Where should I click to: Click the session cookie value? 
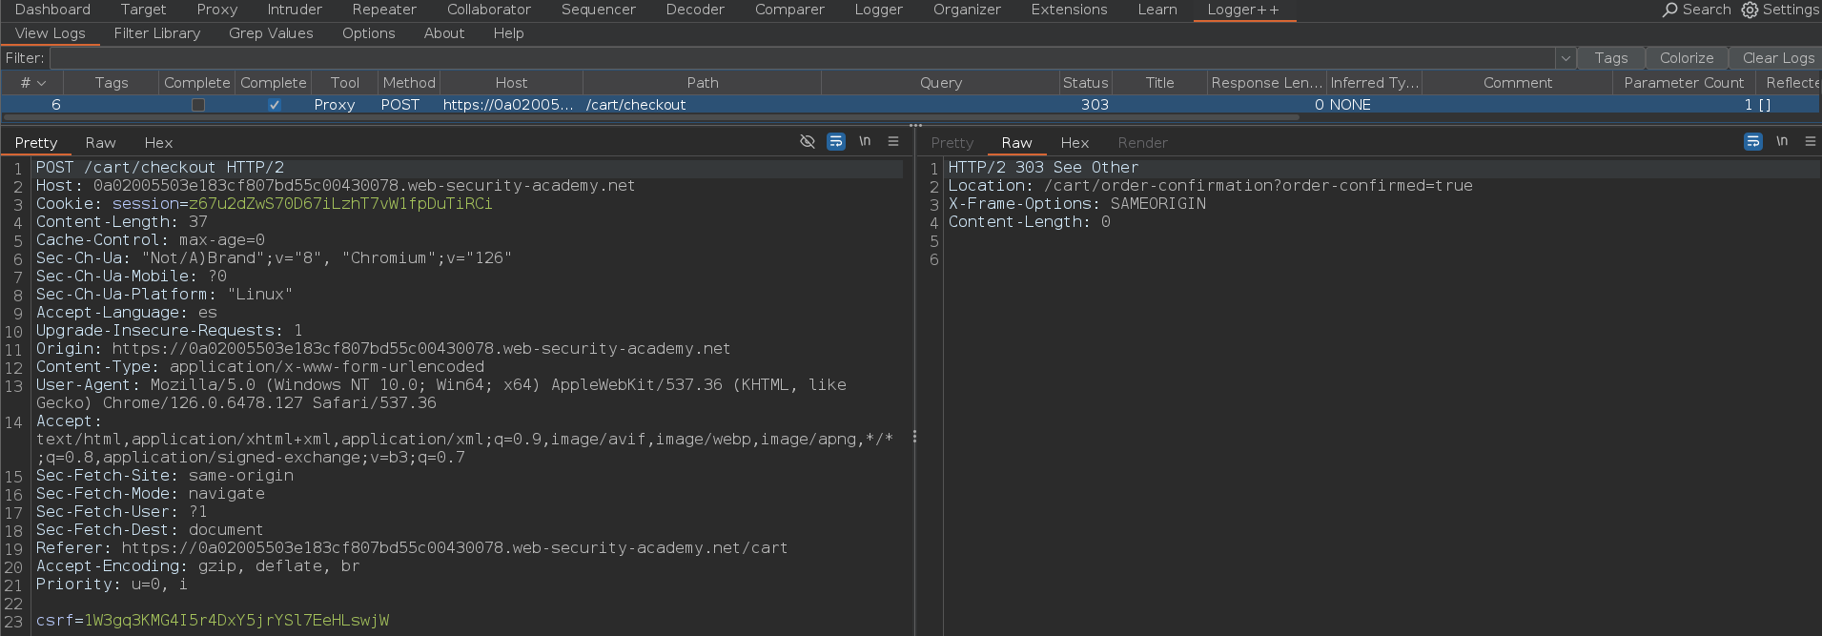click(340, 204)
